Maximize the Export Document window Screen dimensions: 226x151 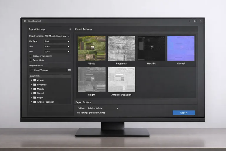pos(195,21)
